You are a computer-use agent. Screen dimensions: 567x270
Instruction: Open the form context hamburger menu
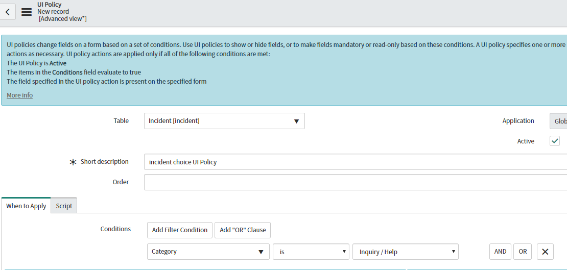(27, 12)
